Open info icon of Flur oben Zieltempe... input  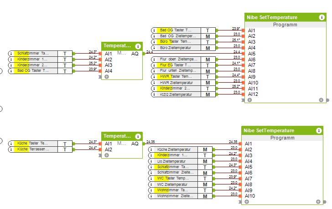154,60
